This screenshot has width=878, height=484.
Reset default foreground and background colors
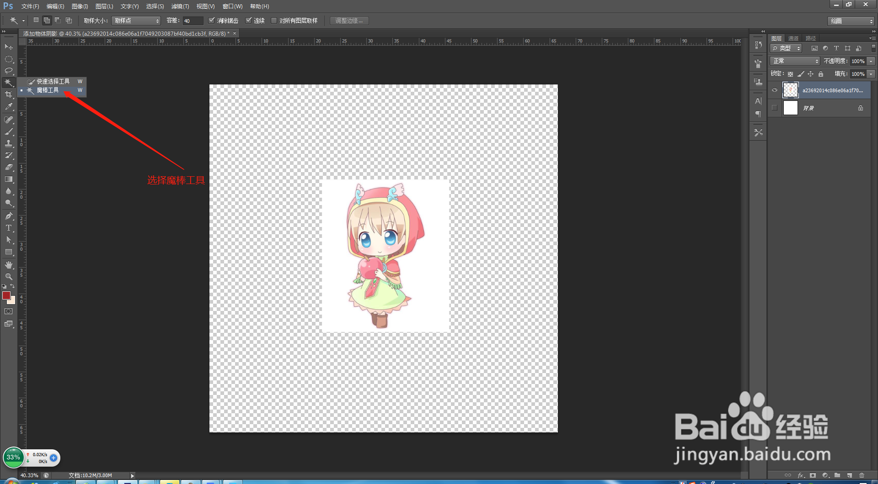pyautogui.click(x=4, y=286)
